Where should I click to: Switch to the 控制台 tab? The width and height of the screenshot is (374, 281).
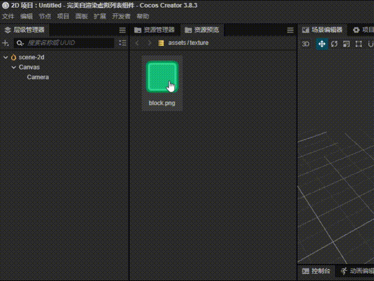tap(316, 271)
